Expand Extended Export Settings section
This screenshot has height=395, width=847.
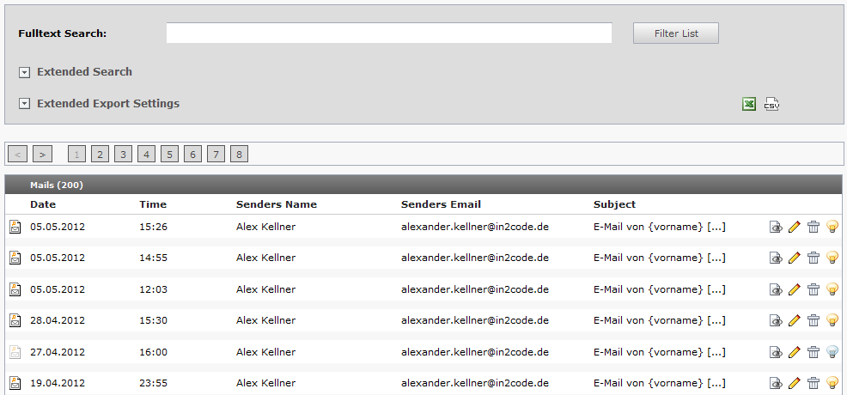click(25, 104)
